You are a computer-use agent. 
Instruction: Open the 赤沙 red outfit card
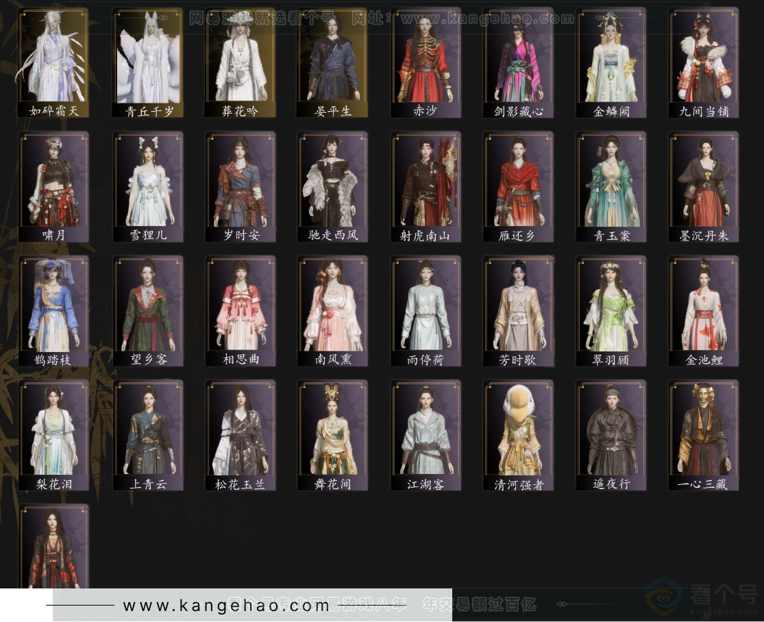426,62
